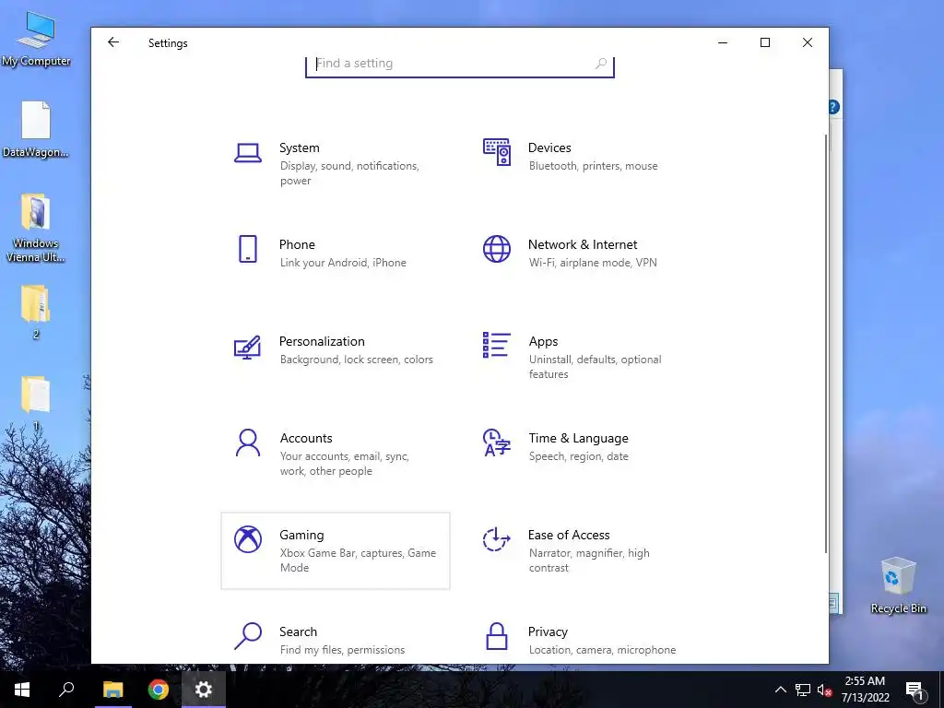This screenshot has width=944, height=708.
Task: Open the Ease of Access icon
Action: [x=497, y=538]
